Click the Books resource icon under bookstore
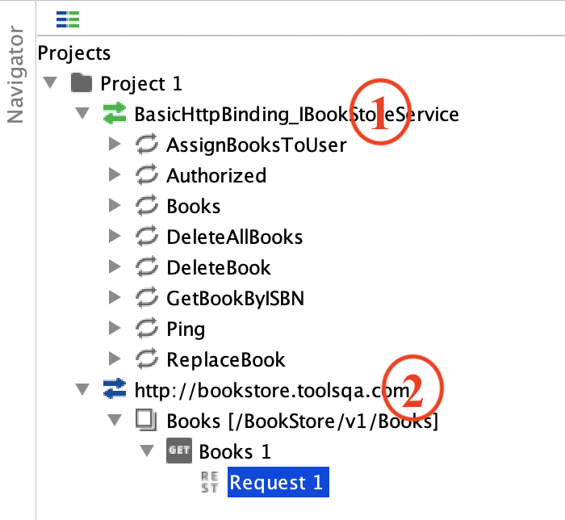Image resolution: width=565 pixels, height=520 pixels. click(147, 421)
